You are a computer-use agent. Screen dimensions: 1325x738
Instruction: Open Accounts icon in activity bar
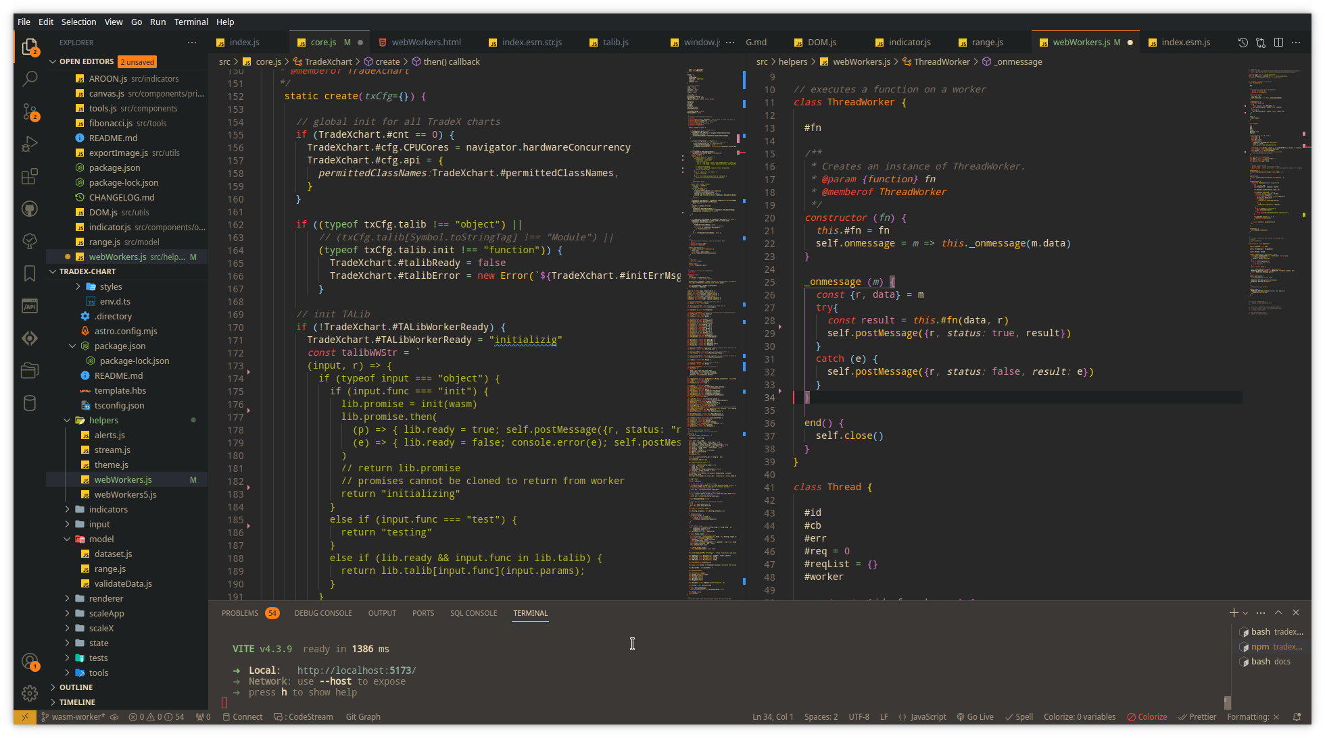pyautogui.click(x=30, y=662)
